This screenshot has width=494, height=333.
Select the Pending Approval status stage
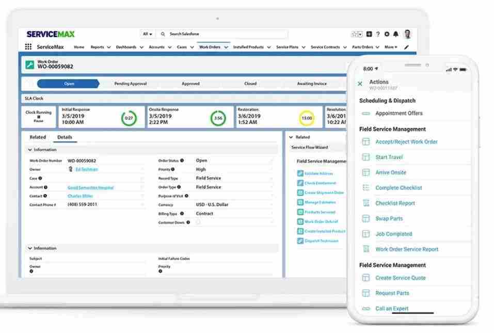coord(131,84)
